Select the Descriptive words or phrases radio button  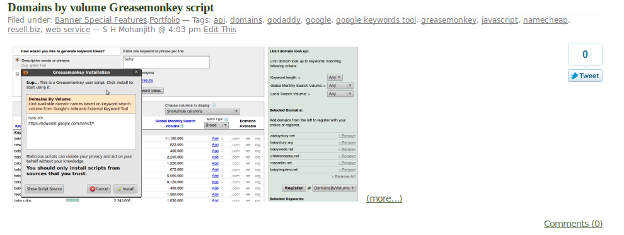17,60
